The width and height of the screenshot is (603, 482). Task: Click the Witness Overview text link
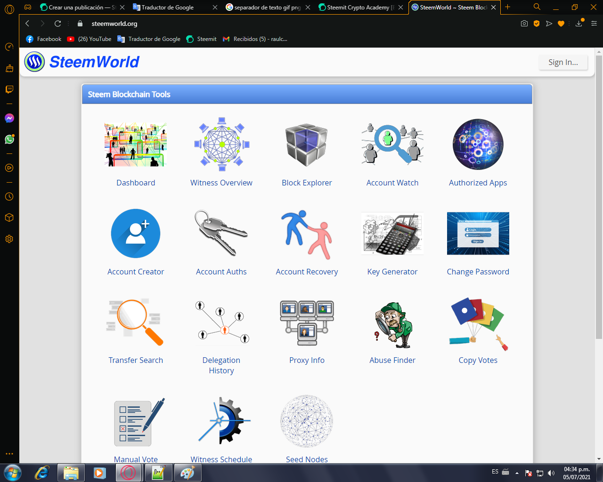(x=221, y=183)
